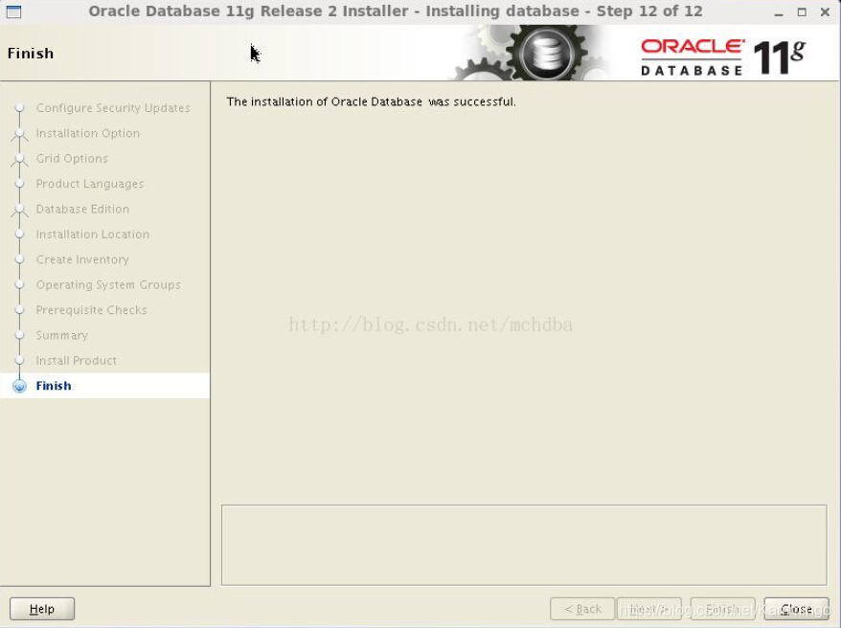Select the Product Languages step
This screenshot has height=628, width=841.
(x=90, y=184)
